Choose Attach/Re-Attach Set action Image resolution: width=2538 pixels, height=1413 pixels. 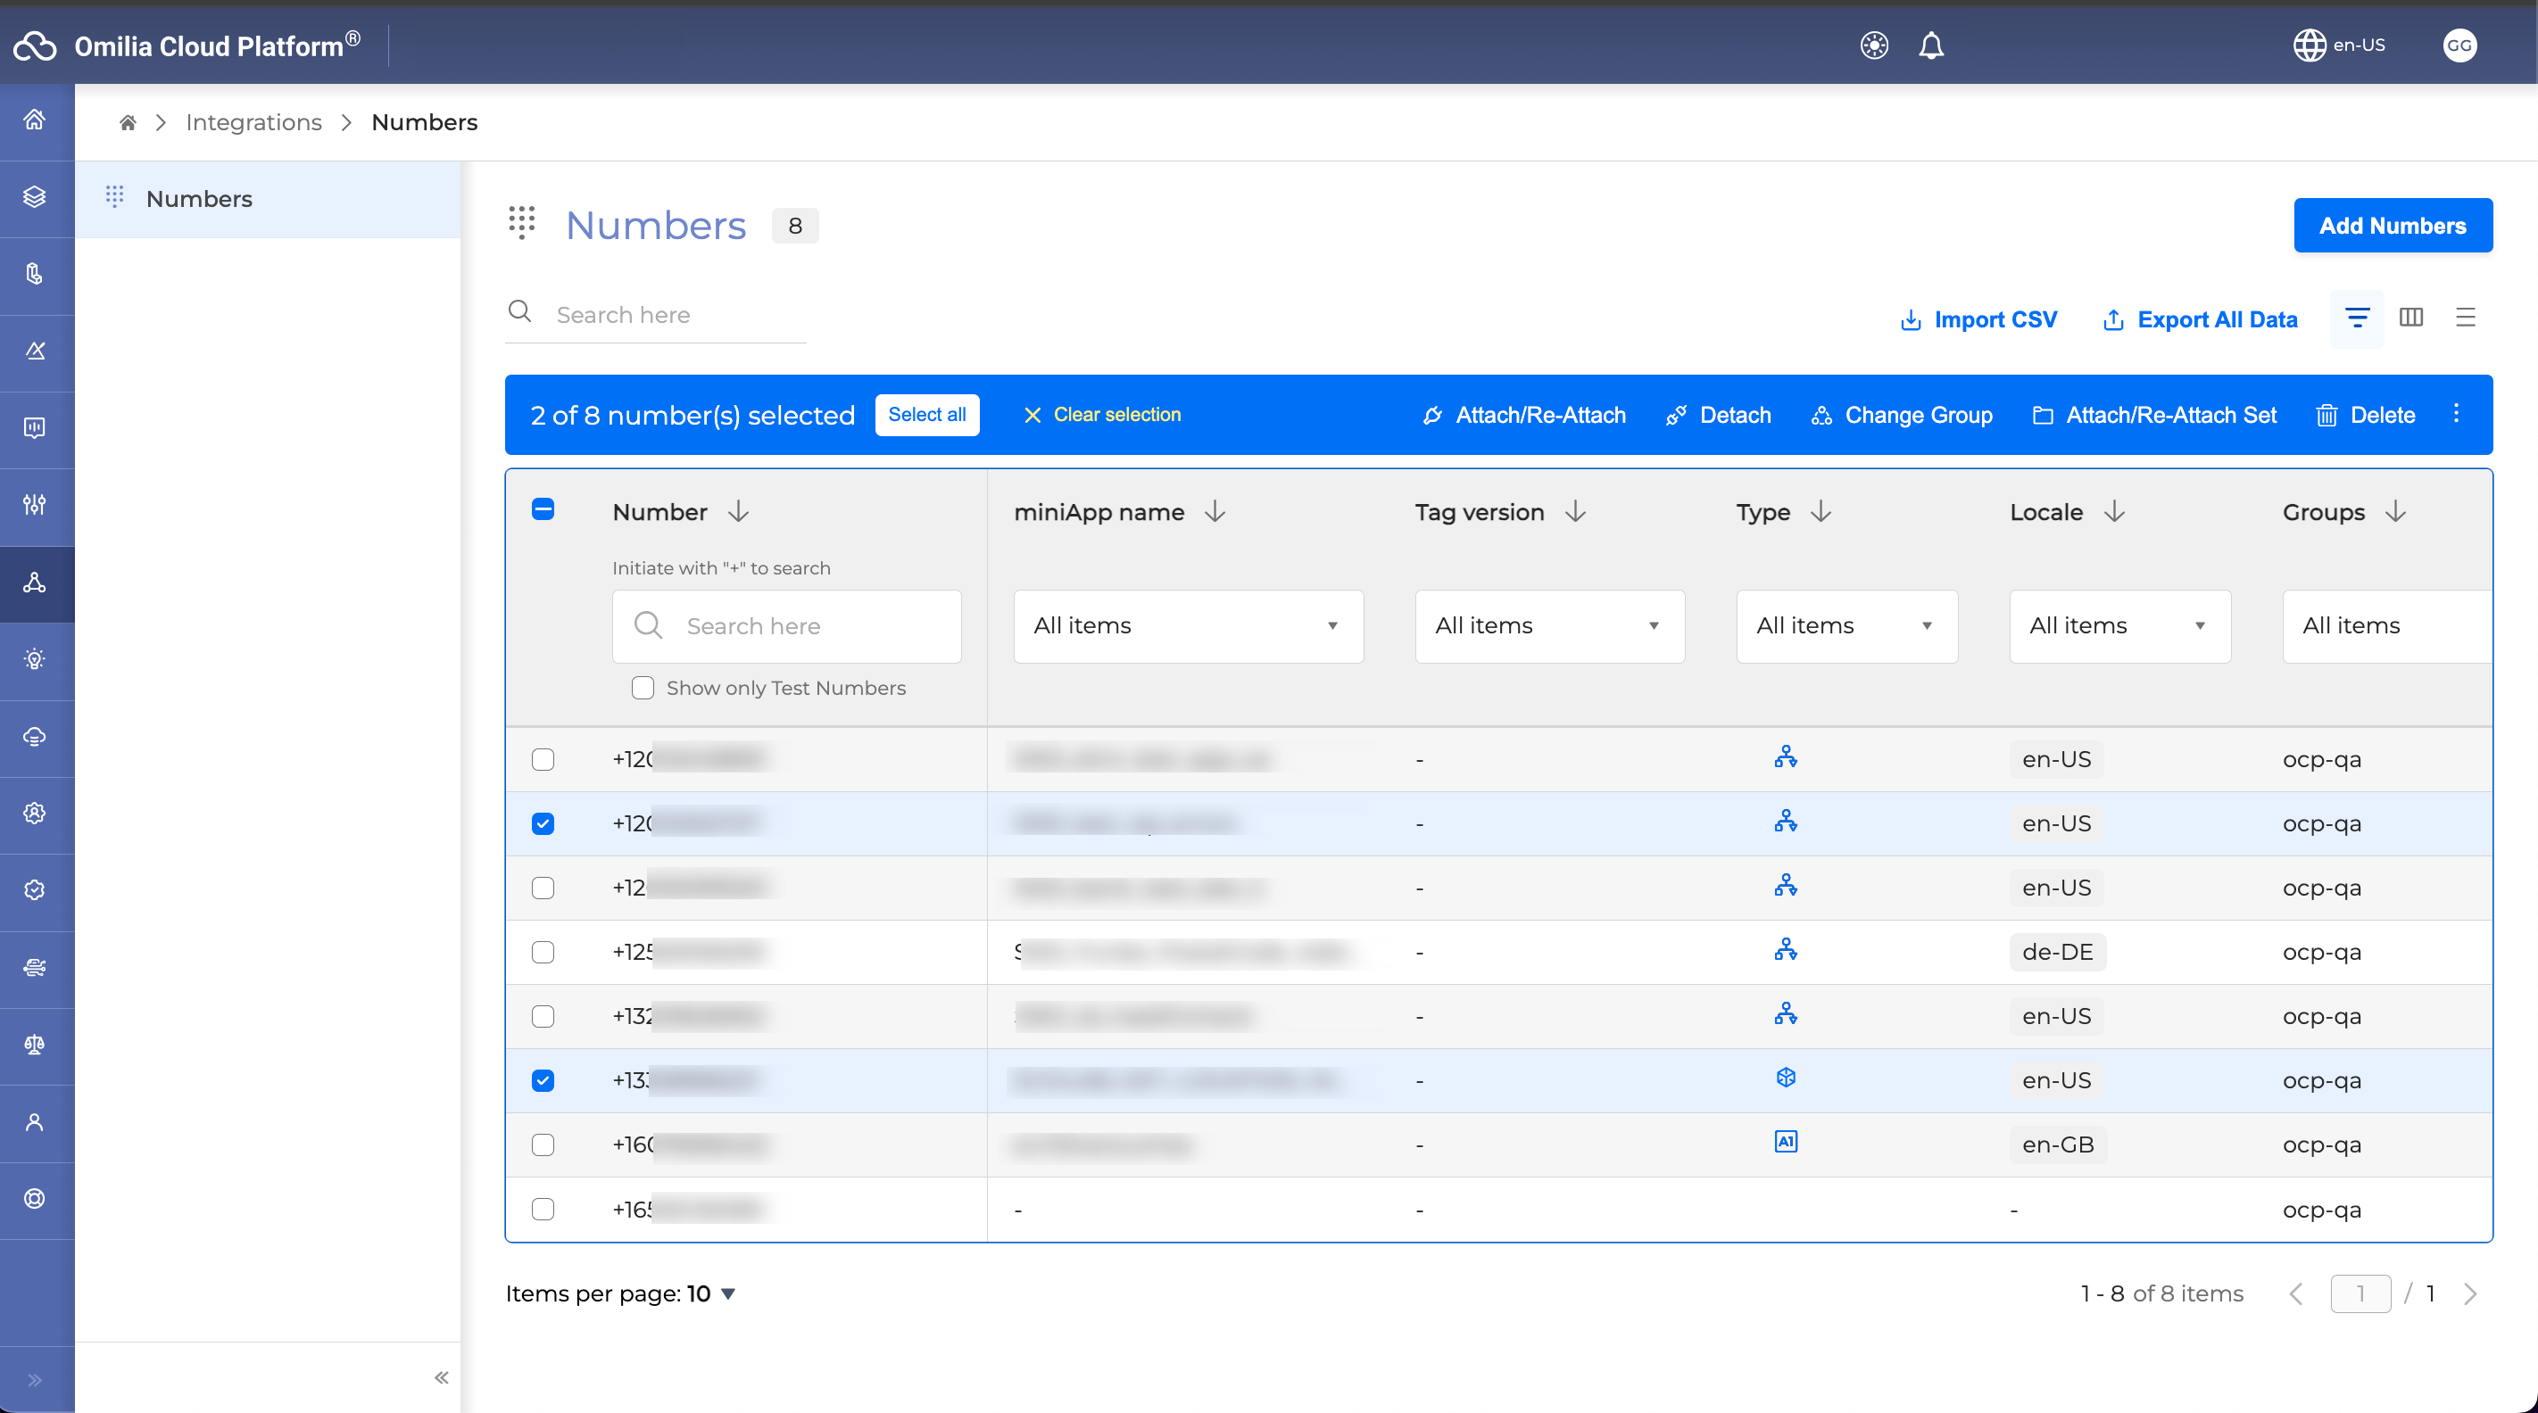click(x=2153, y=415)
